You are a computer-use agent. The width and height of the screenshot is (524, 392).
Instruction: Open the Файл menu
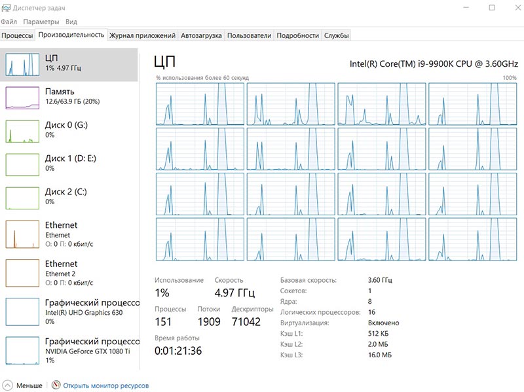tap(9, 22)
